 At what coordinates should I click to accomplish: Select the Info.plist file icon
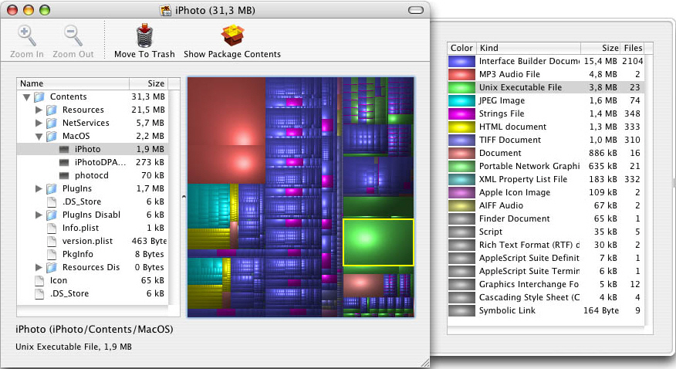point(52,228)
